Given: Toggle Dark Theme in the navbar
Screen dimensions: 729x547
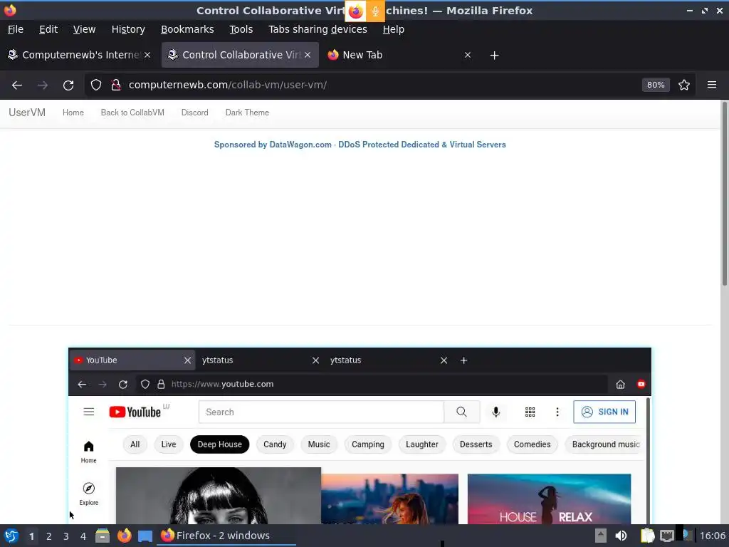Looking at the screenshot, I should click(247, 113).
